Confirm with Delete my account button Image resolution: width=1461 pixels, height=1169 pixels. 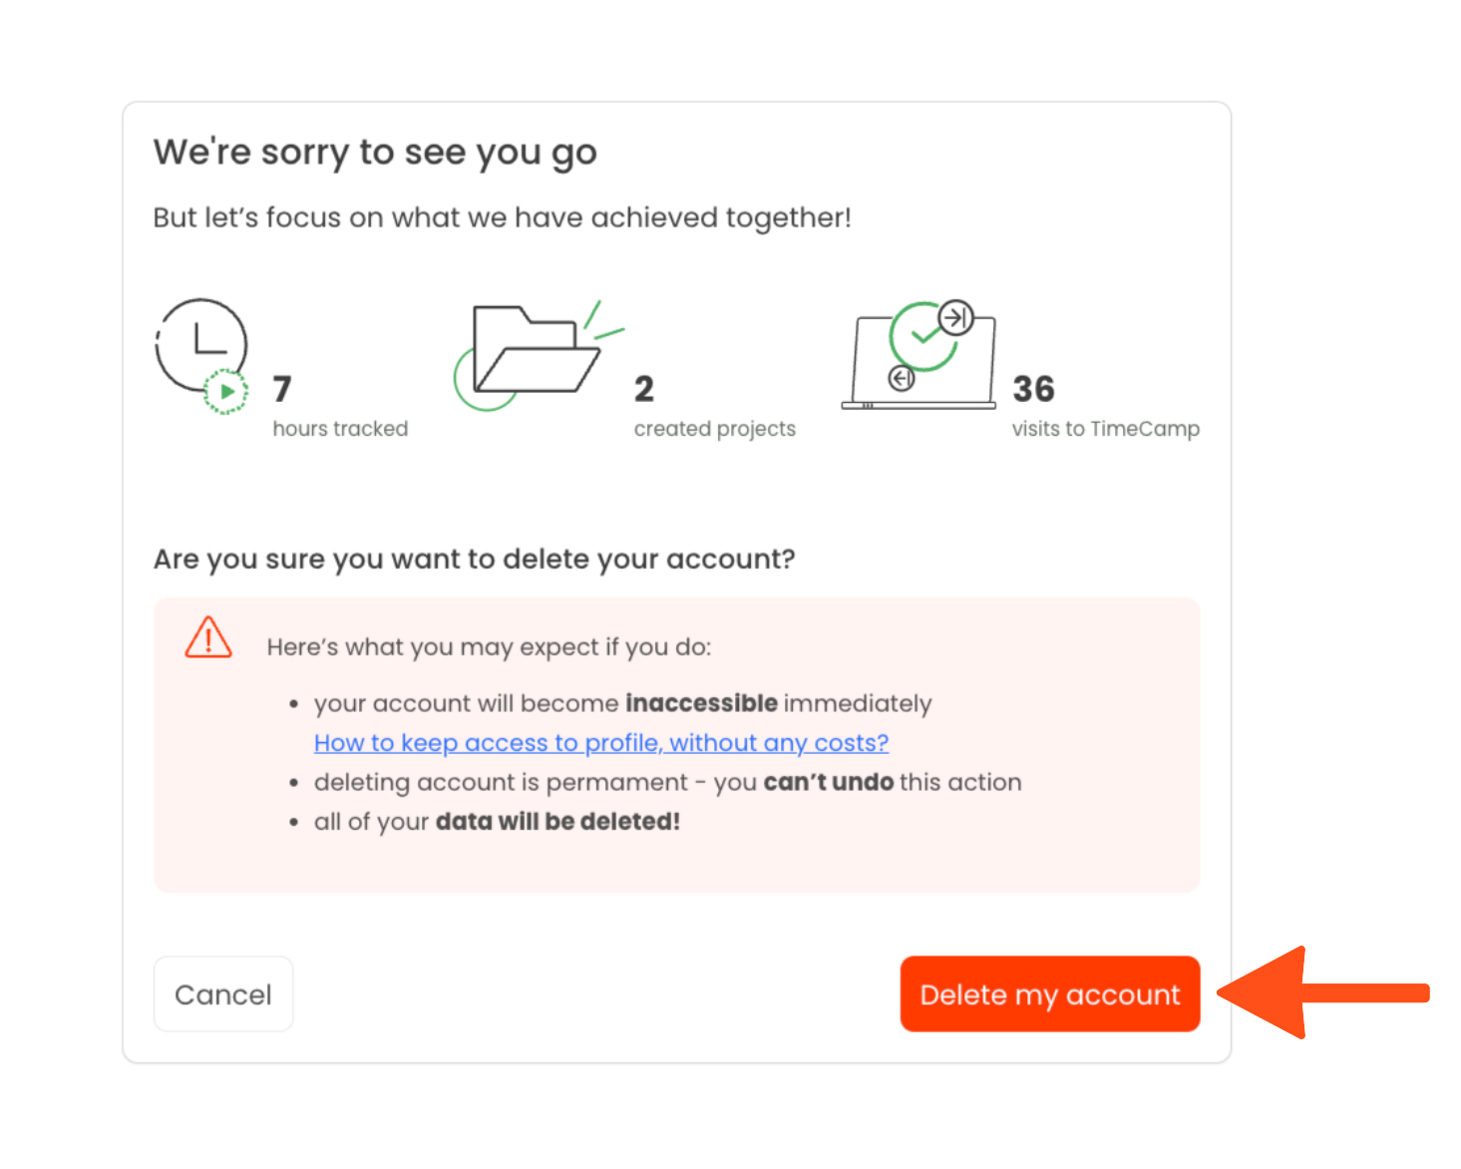point(1049,994)
